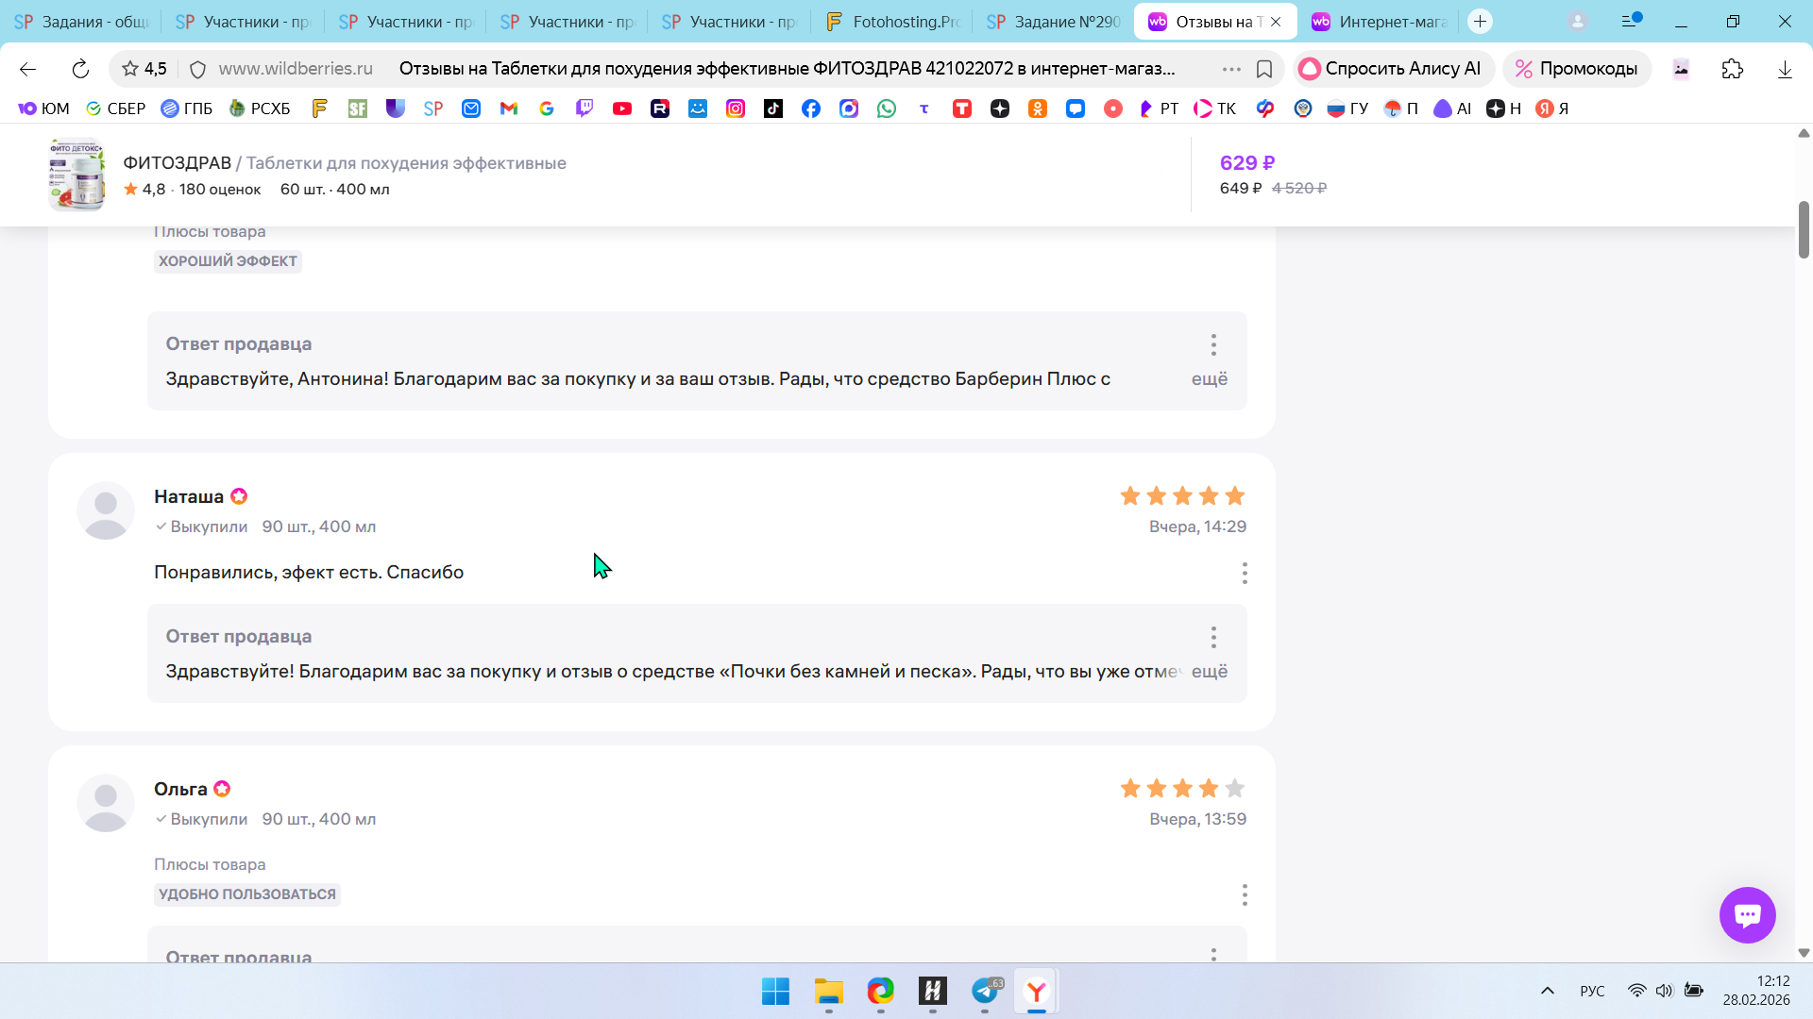This screenshot has width=1813, height=1019.
Task: Open the three-dot menu on Наташа's review
Action: [x=1244, y=573]
